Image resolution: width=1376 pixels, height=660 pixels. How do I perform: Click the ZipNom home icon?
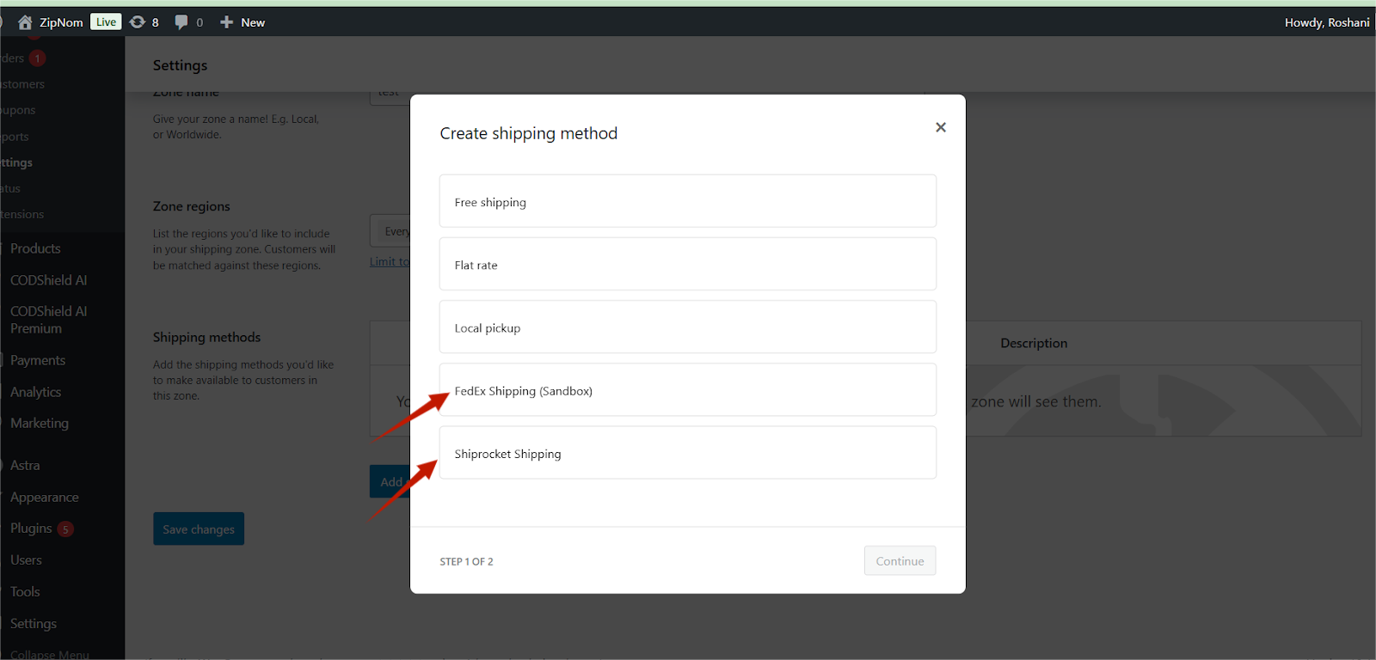pyautogui.click(x=25, y=22)
